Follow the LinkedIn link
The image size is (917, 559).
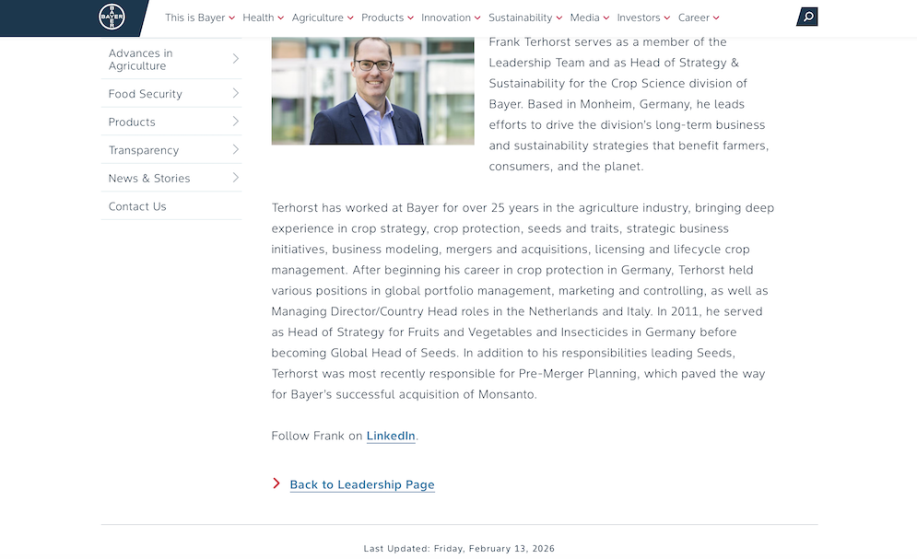tap(391, 436)
